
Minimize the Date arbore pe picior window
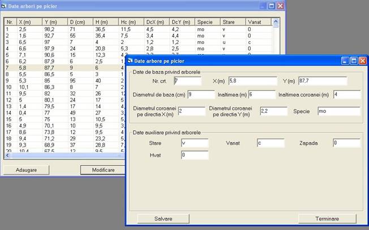point(345,61)
